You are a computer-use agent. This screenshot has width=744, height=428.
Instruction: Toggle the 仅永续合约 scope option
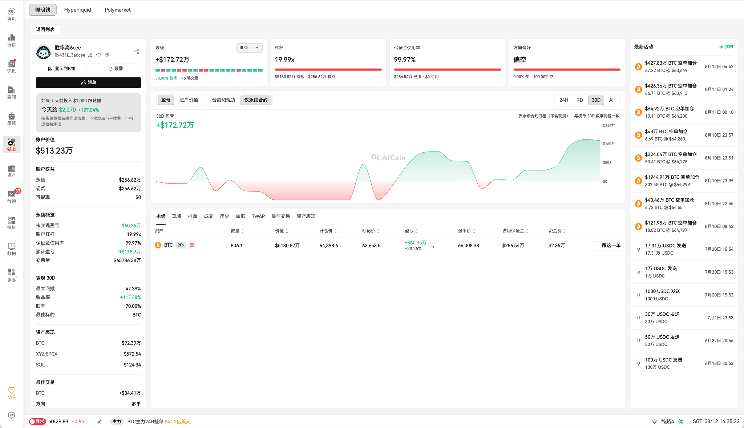(x=256, y=100)
